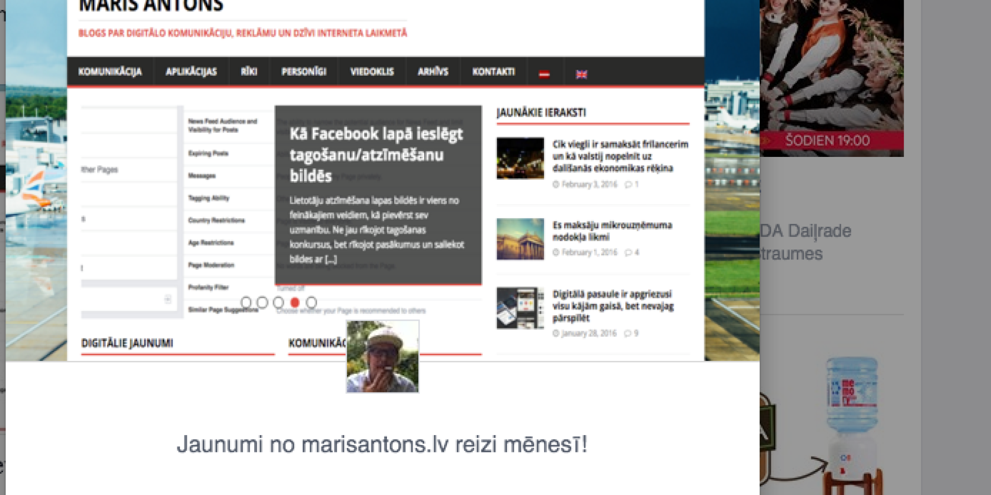The image size is (991, 495).
Task: Open the PERSONĪGI menu item
Action: pyautogui.click(x=304, y=72)
